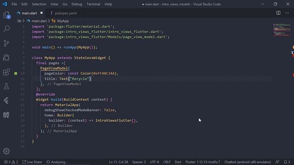Click on PageViewModel( in line 9

tap(55, 68)
